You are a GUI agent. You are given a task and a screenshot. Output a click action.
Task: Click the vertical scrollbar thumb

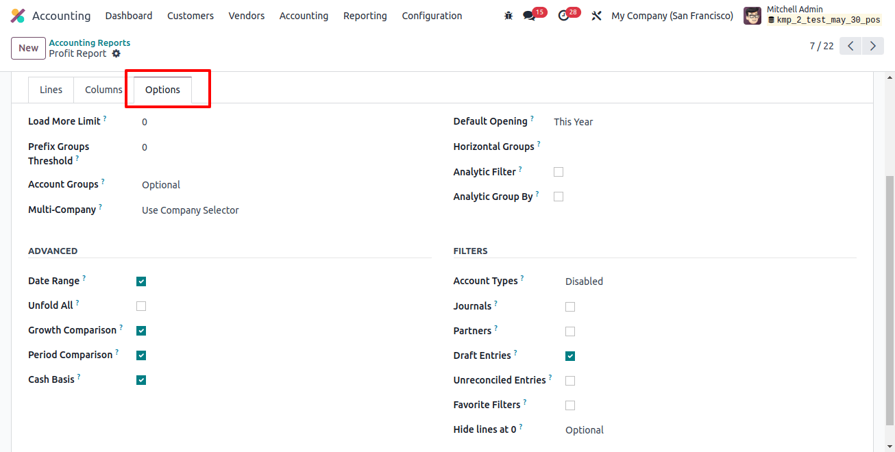coord(890,300)
